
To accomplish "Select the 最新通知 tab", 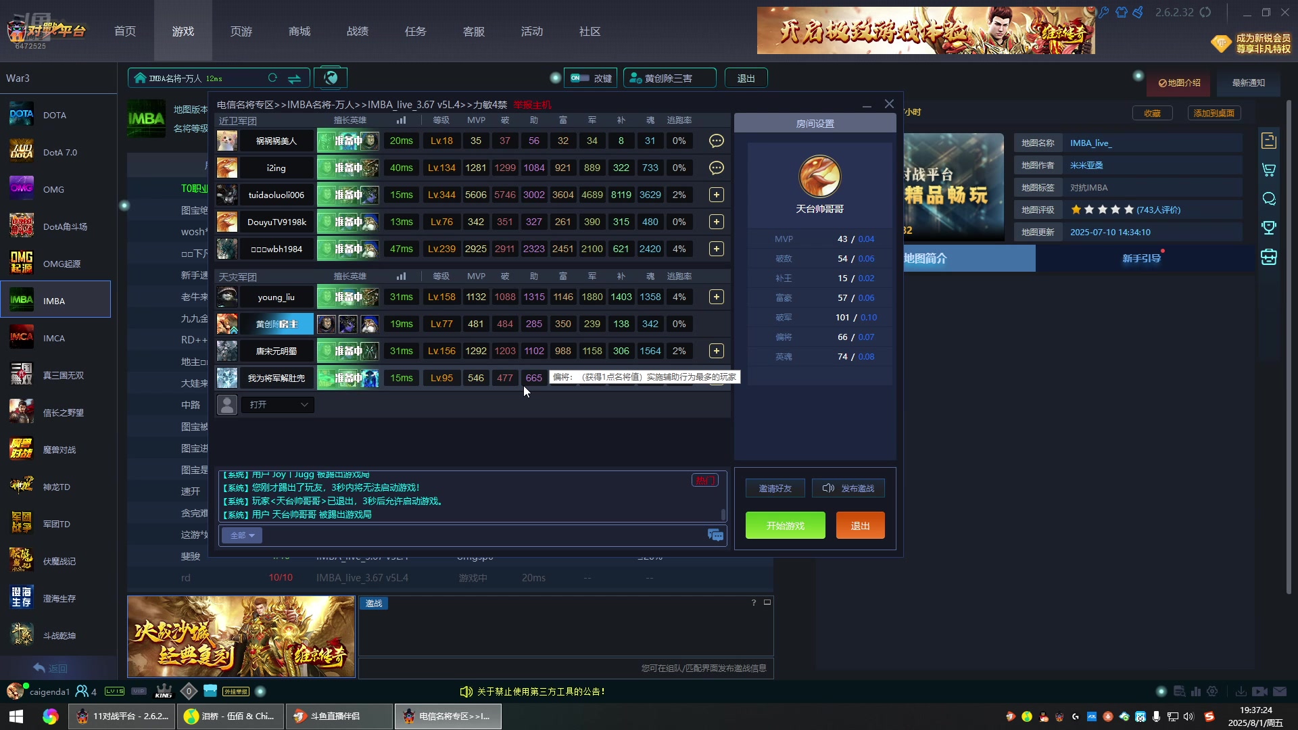I will (x=1248, y=82).
